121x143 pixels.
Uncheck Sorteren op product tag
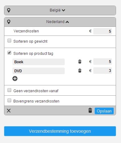point(9,53)
